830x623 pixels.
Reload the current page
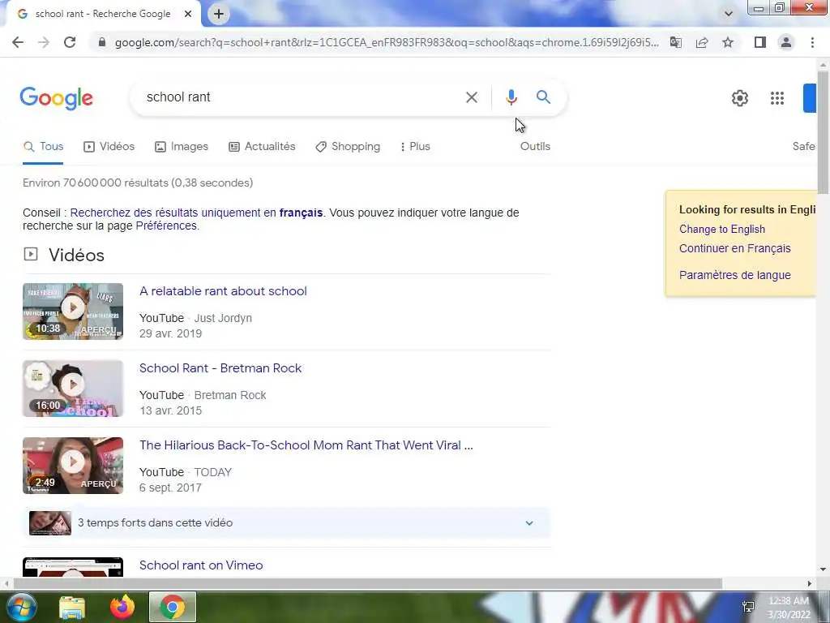(x=70, y=42)
